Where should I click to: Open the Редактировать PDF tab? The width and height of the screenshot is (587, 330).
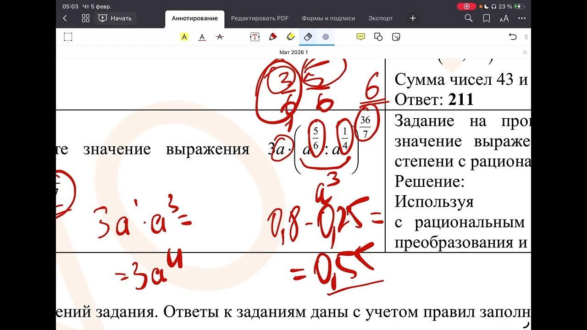(x=260, y=18)
